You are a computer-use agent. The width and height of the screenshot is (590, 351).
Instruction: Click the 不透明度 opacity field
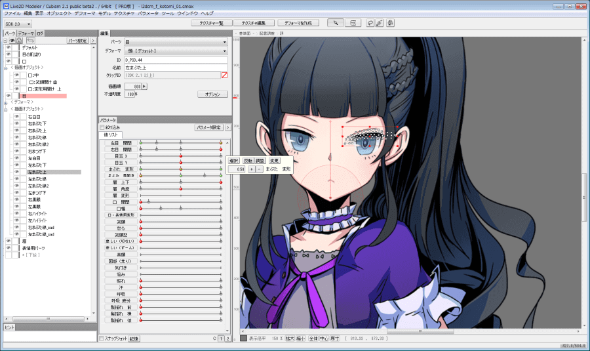point(129,94)
